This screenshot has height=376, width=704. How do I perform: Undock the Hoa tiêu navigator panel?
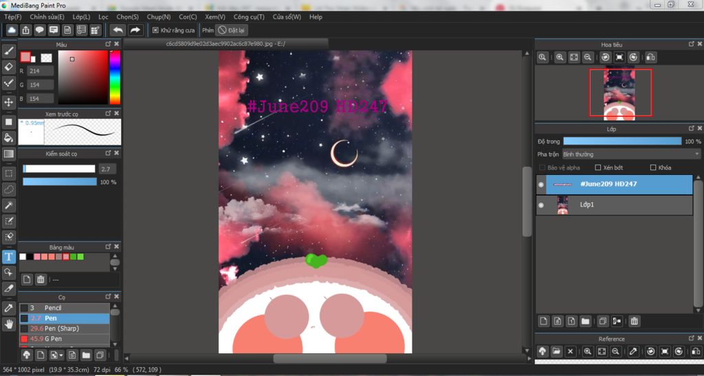tap(692, 44)
